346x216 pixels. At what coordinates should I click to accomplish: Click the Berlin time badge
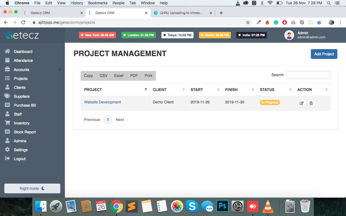[x=215, y=35]
